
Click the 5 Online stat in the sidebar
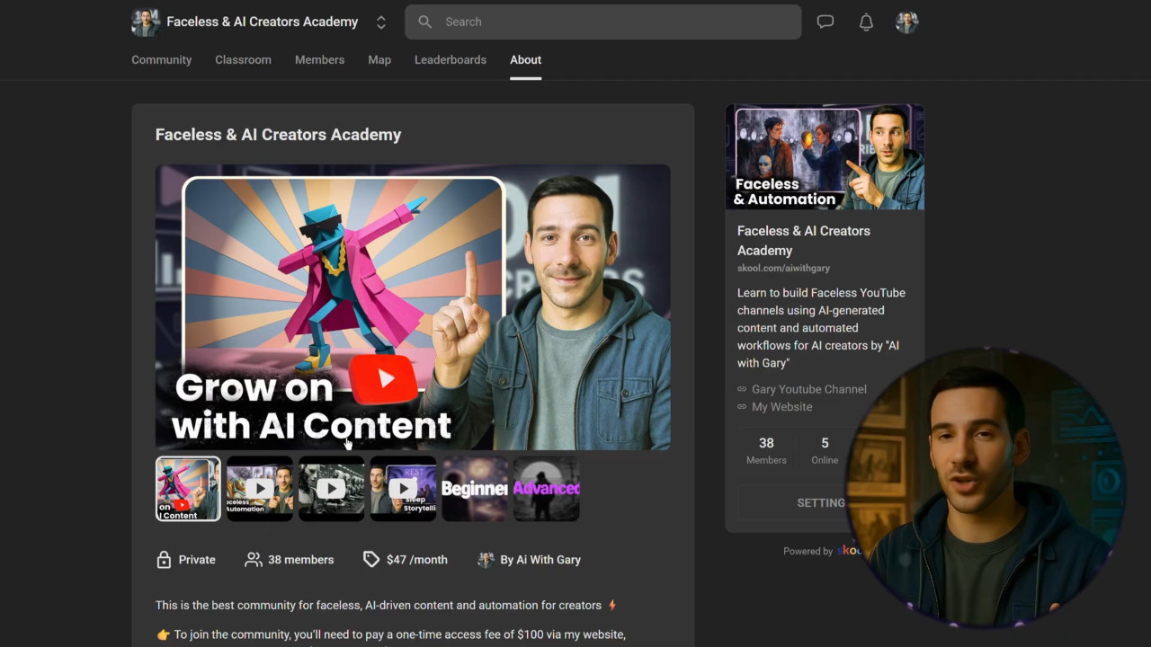pos(825,450)
